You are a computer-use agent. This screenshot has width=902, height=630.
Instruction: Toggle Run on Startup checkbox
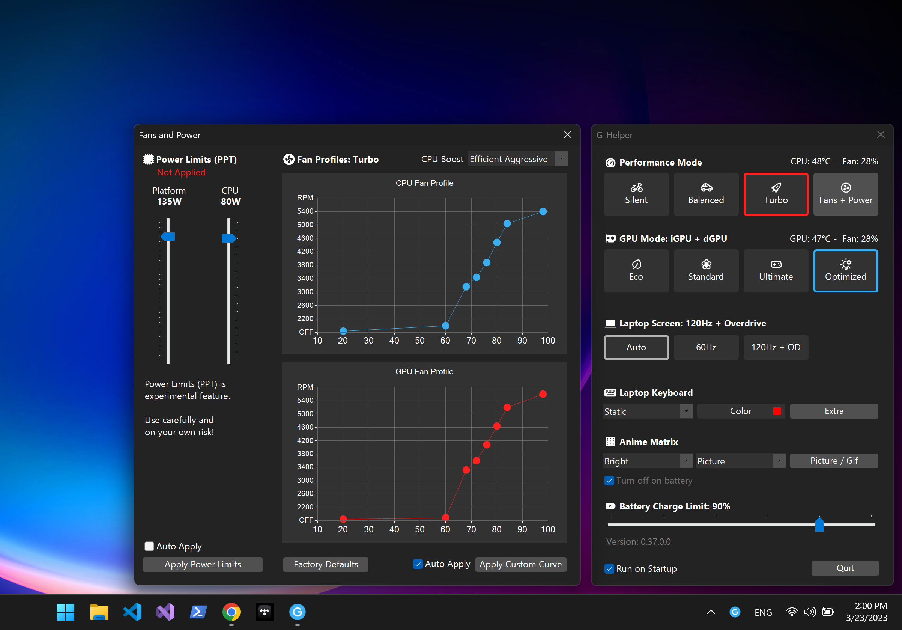click(x=609, y=569)
